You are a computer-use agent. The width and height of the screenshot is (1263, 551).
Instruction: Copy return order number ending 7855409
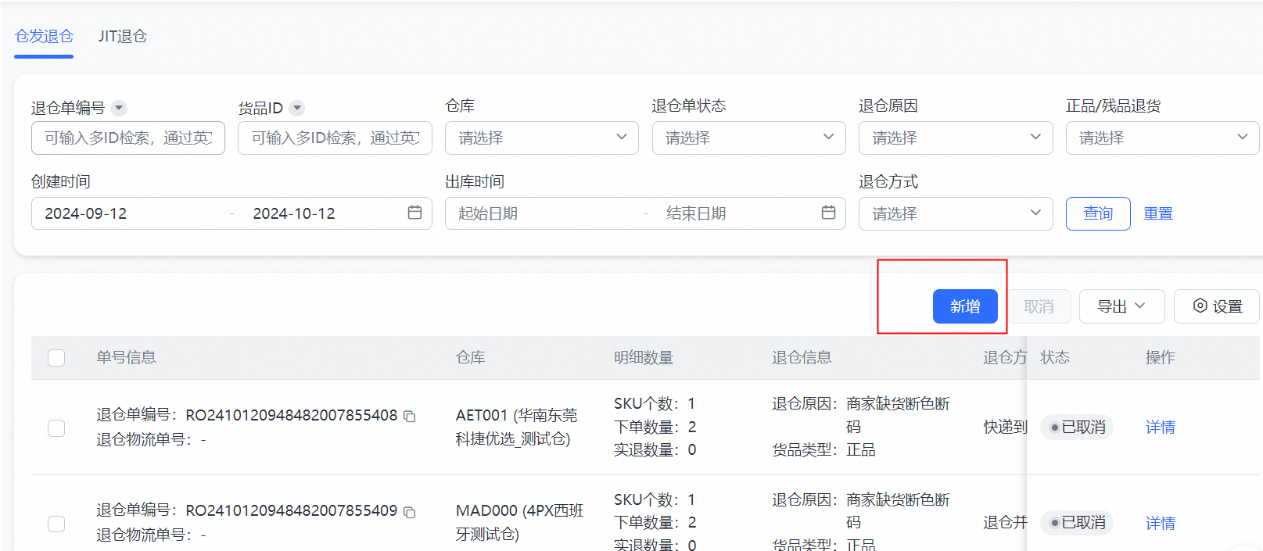click(409, 512)
